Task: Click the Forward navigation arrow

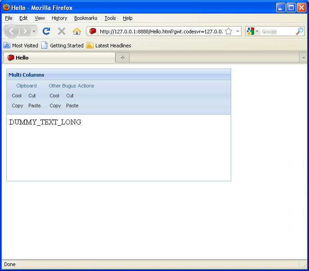Action: click(25, 31)
